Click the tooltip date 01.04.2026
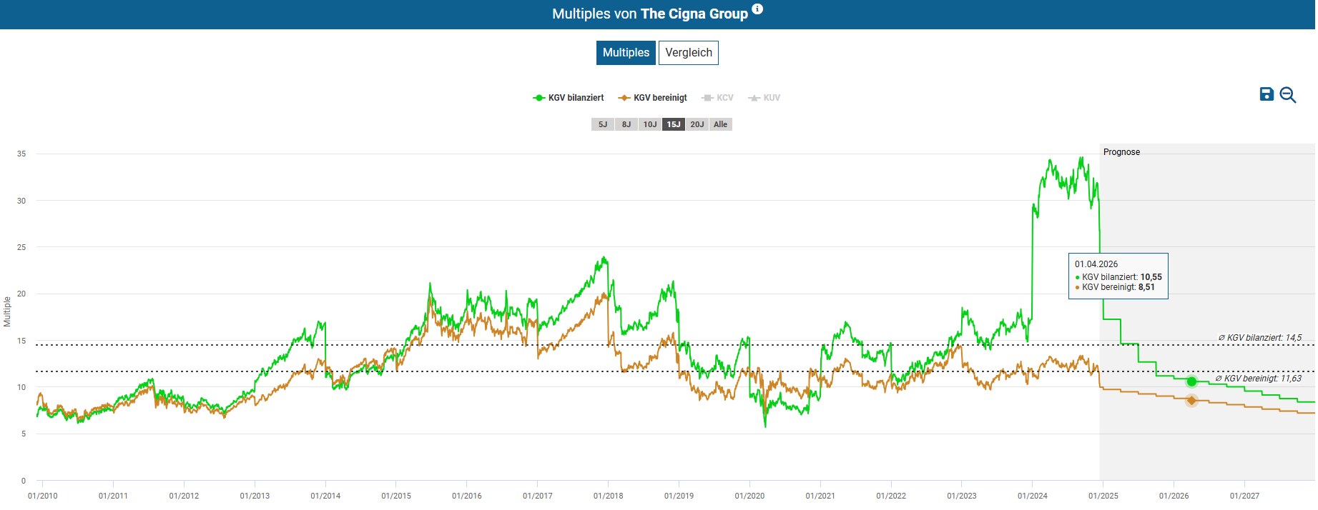 [1096, 264]
